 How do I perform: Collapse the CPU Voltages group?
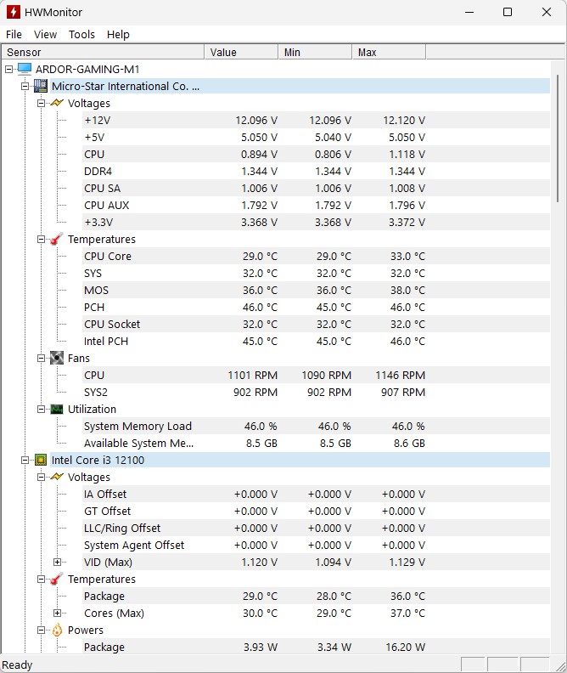click(41, 477)
